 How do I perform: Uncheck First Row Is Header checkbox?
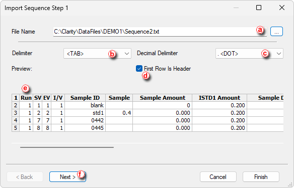139,69
